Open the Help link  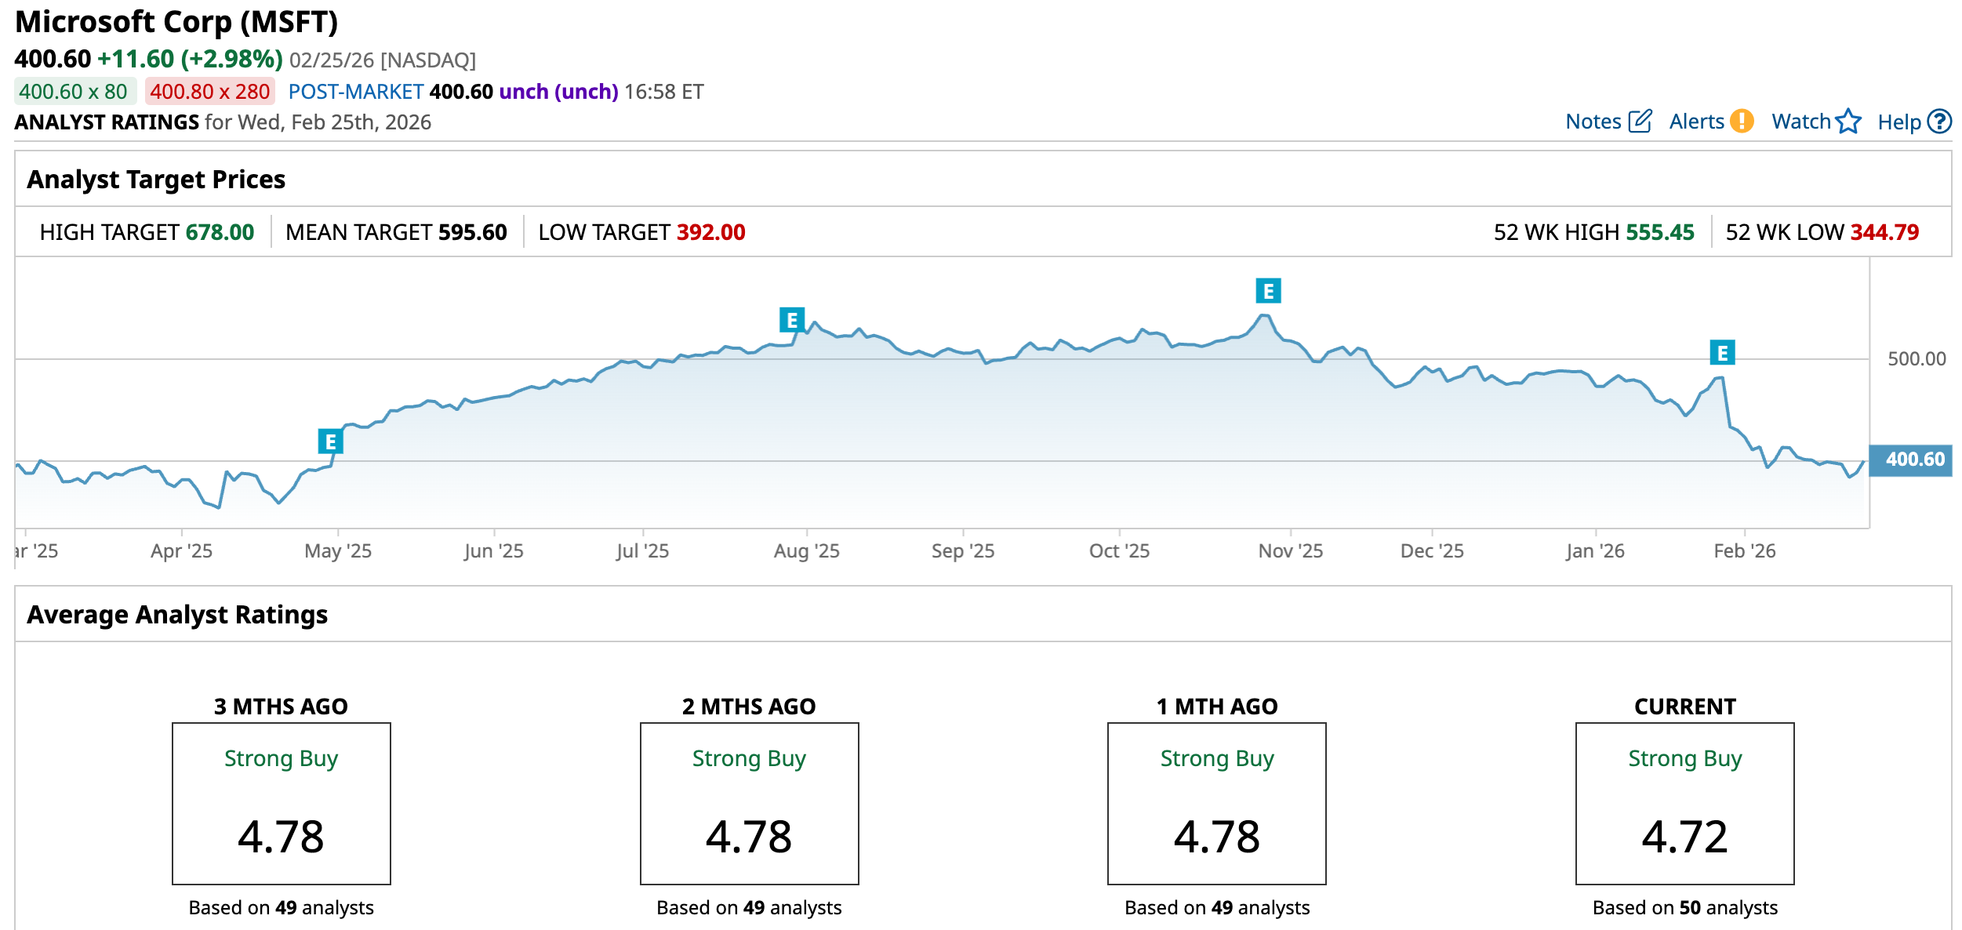[1898, 122]
